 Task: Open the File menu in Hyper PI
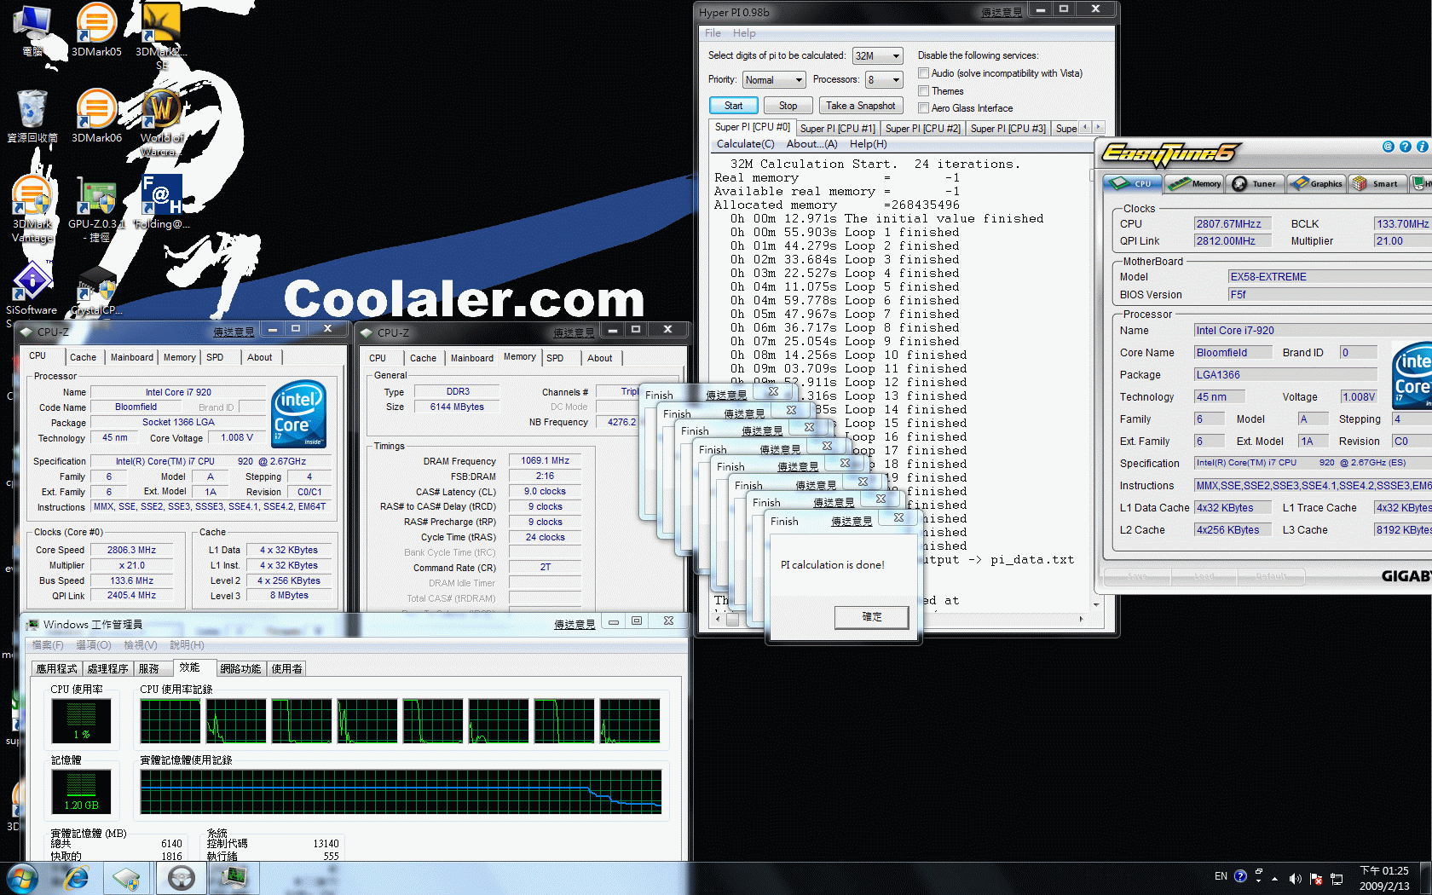[x=713, y=33]
